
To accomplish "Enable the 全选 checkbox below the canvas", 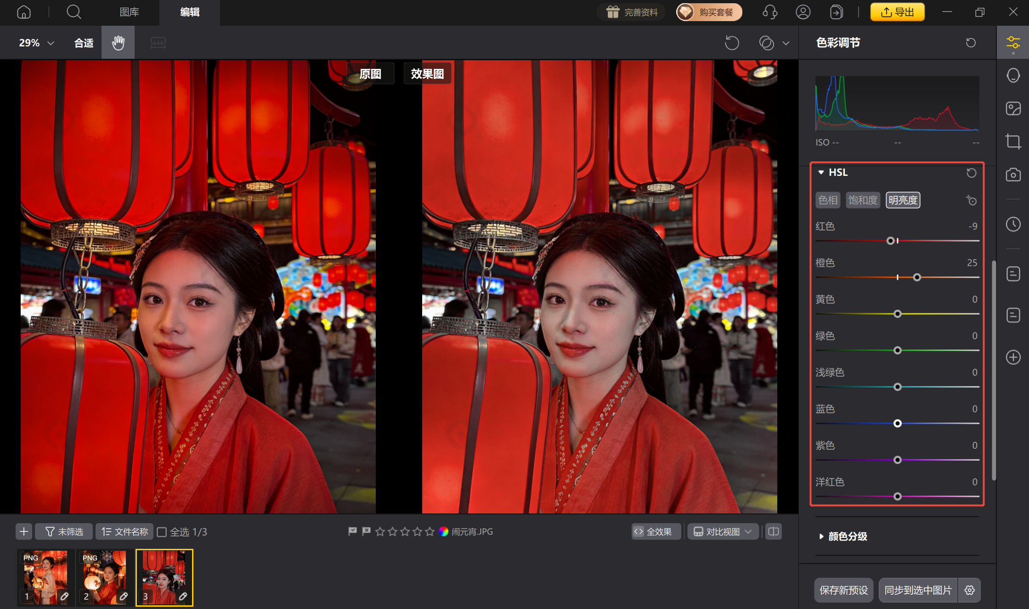I will (x=162, y=531).
